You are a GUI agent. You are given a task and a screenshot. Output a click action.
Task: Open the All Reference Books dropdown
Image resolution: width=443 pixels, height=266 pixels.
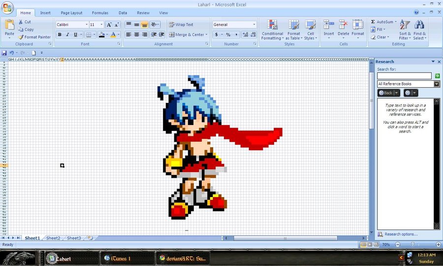click(x=437, y=84)
